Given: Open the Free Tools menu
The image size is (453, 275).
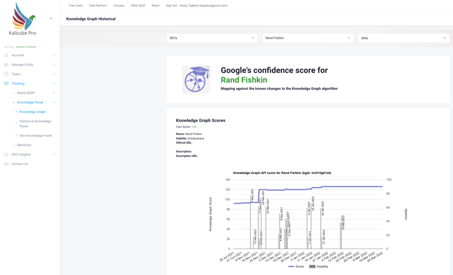Looking at the screenshot, I should (76, 6).
